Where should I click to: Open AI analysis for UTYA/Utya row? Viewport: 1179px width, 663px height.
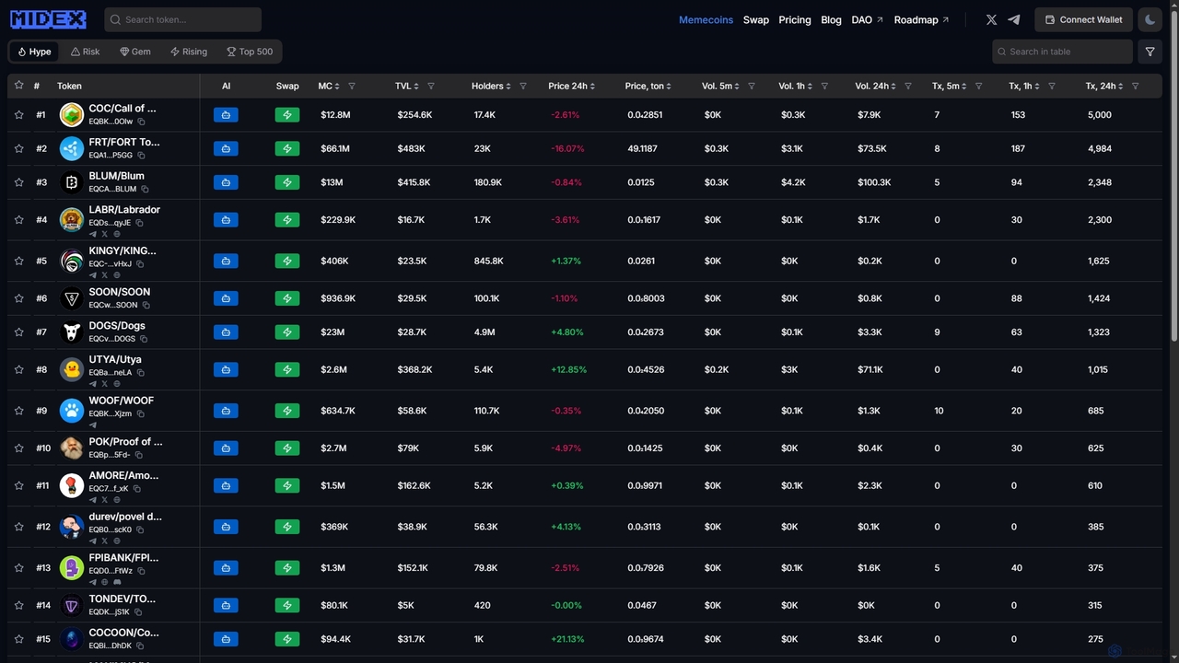click(x=226, y=369)
